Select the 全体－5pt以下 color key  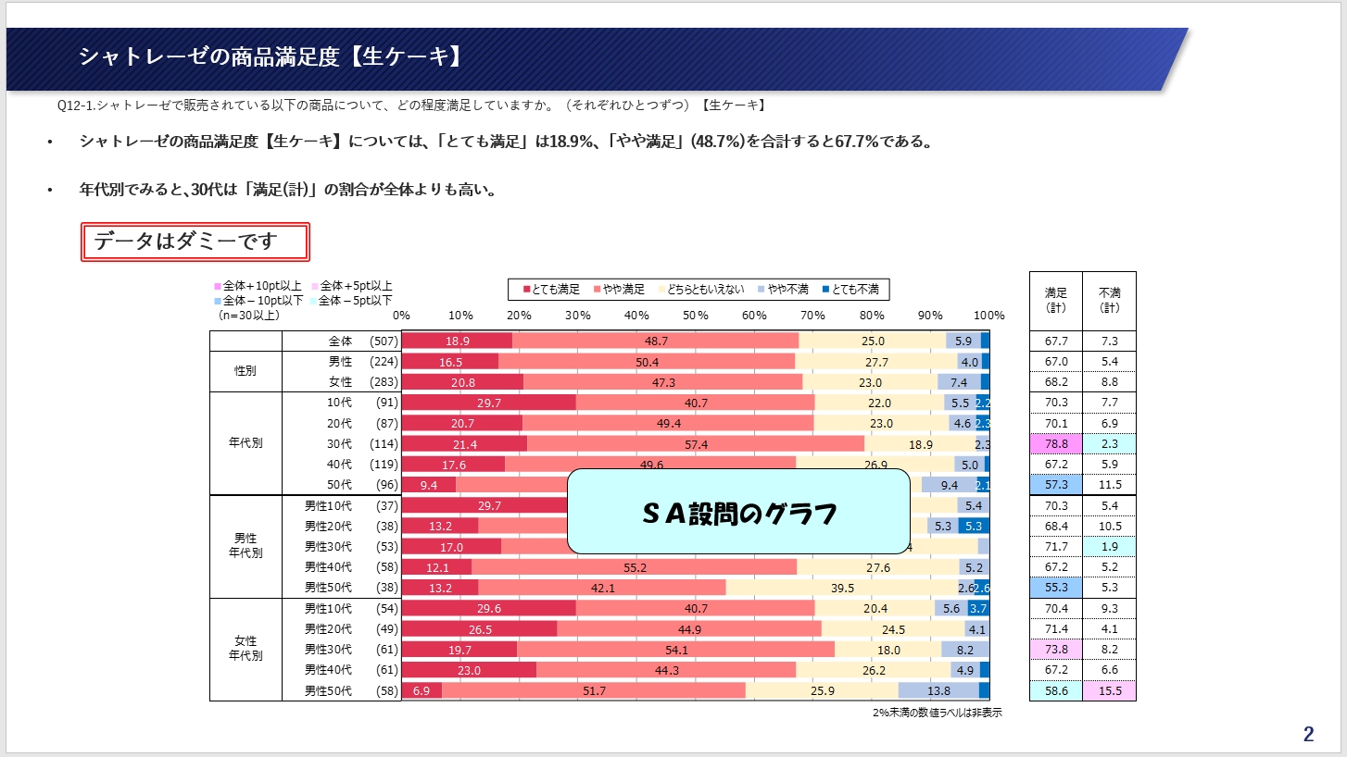[x=351, y=300]
